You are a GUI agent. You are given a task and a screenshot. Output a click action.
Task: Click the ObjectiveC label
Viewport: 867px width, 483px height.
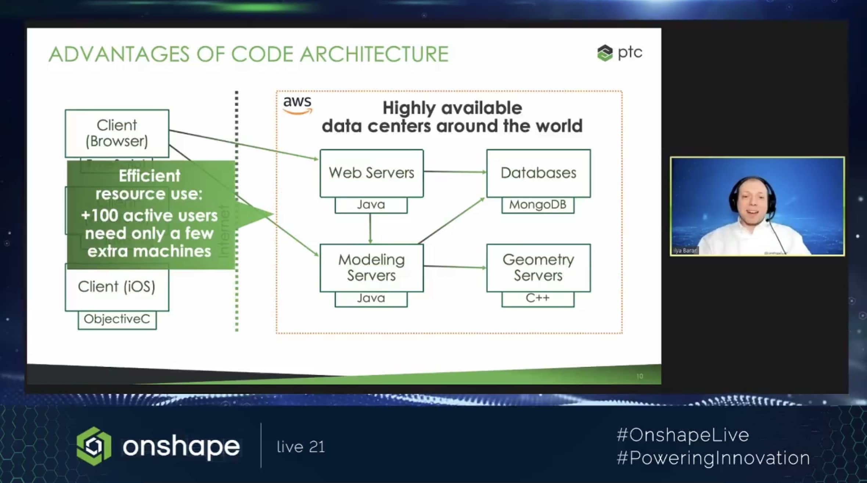point(117,319)
